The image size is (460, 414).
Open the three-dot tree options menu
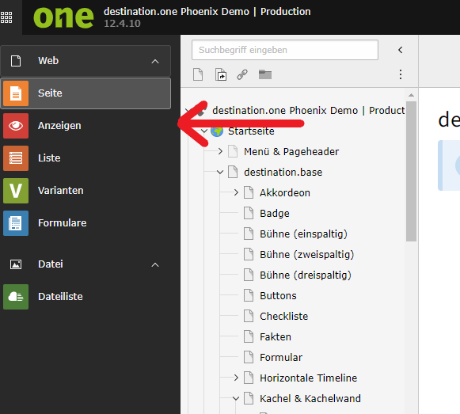[401, 74]
